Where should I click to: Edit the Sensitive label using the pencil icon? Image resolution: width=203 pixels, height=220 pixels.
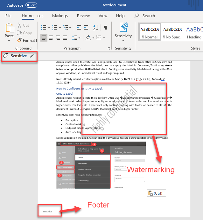[32, 56]
